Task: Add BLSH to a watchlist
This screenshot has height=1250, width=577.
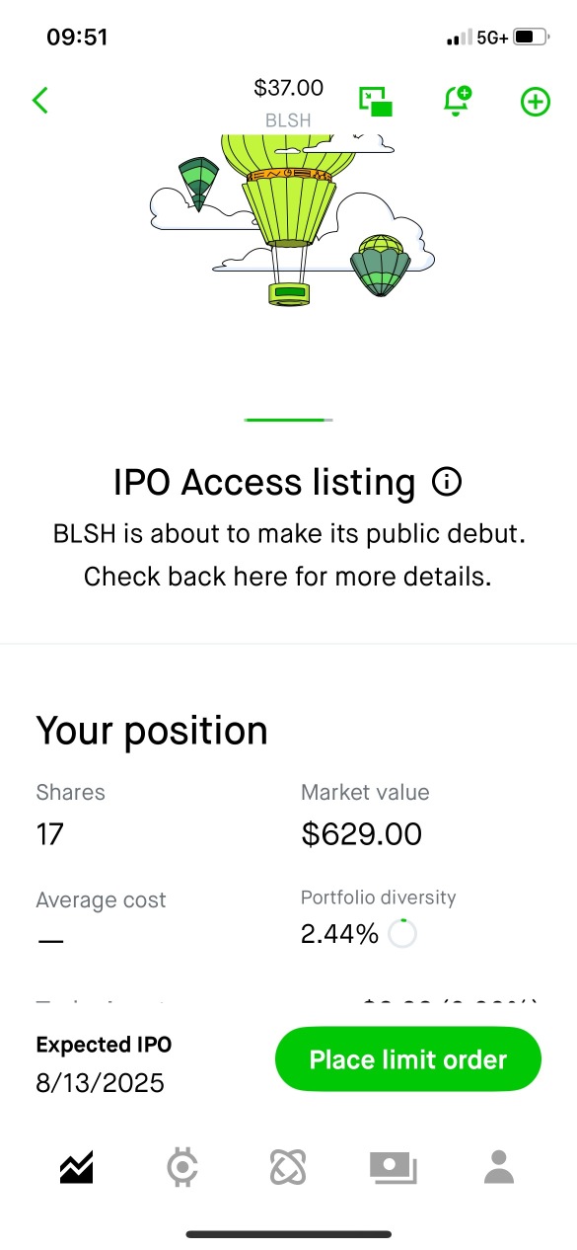Action: click(535, 101)
